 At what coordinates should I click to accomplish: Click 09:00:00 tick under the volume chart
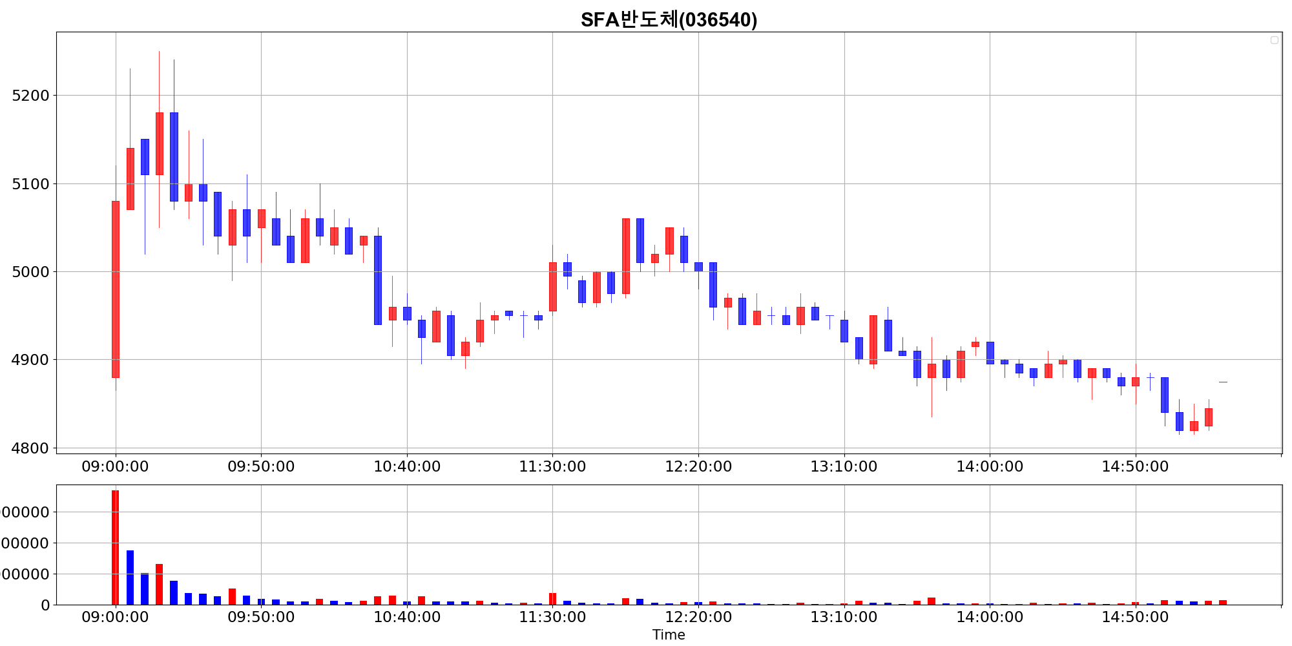115,617
